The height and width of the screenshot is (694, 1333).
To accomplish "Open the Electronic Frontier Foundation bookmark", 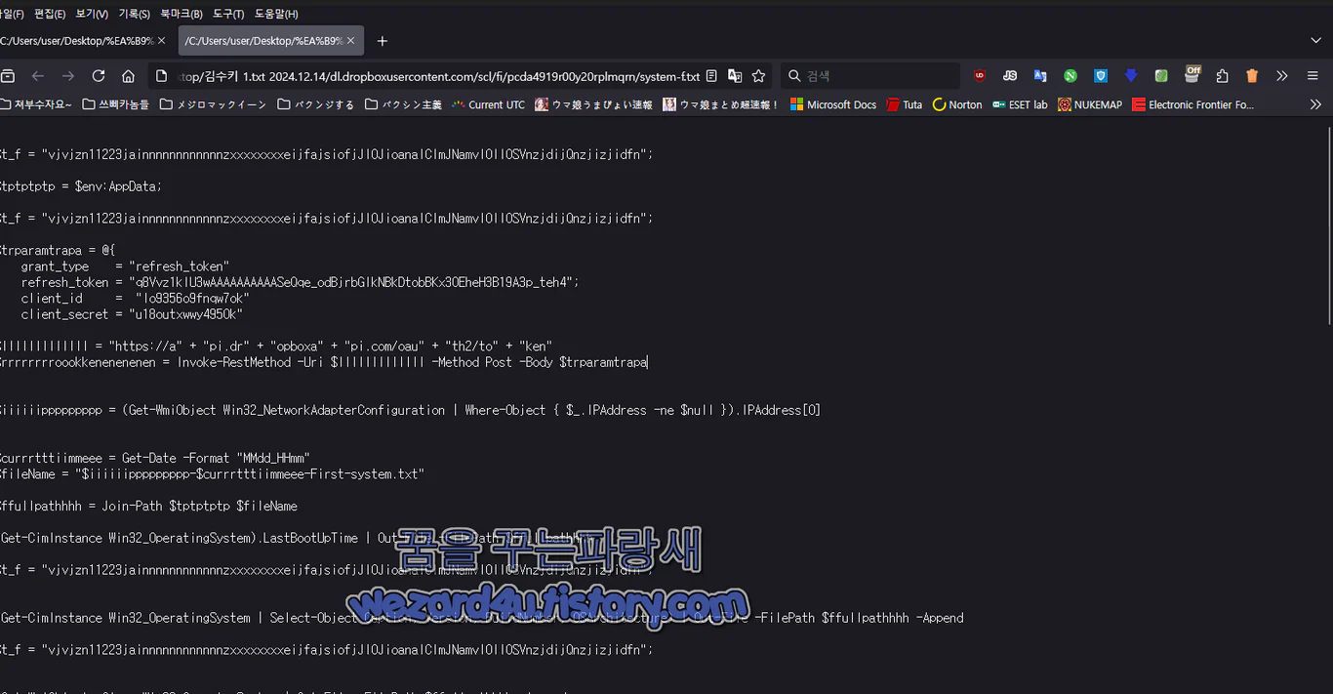I will click(1192, 104).
